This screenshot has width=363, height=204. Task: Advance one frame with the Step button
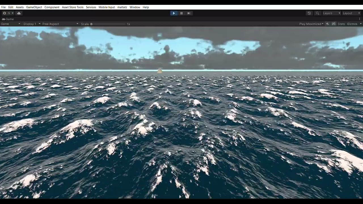189,13
